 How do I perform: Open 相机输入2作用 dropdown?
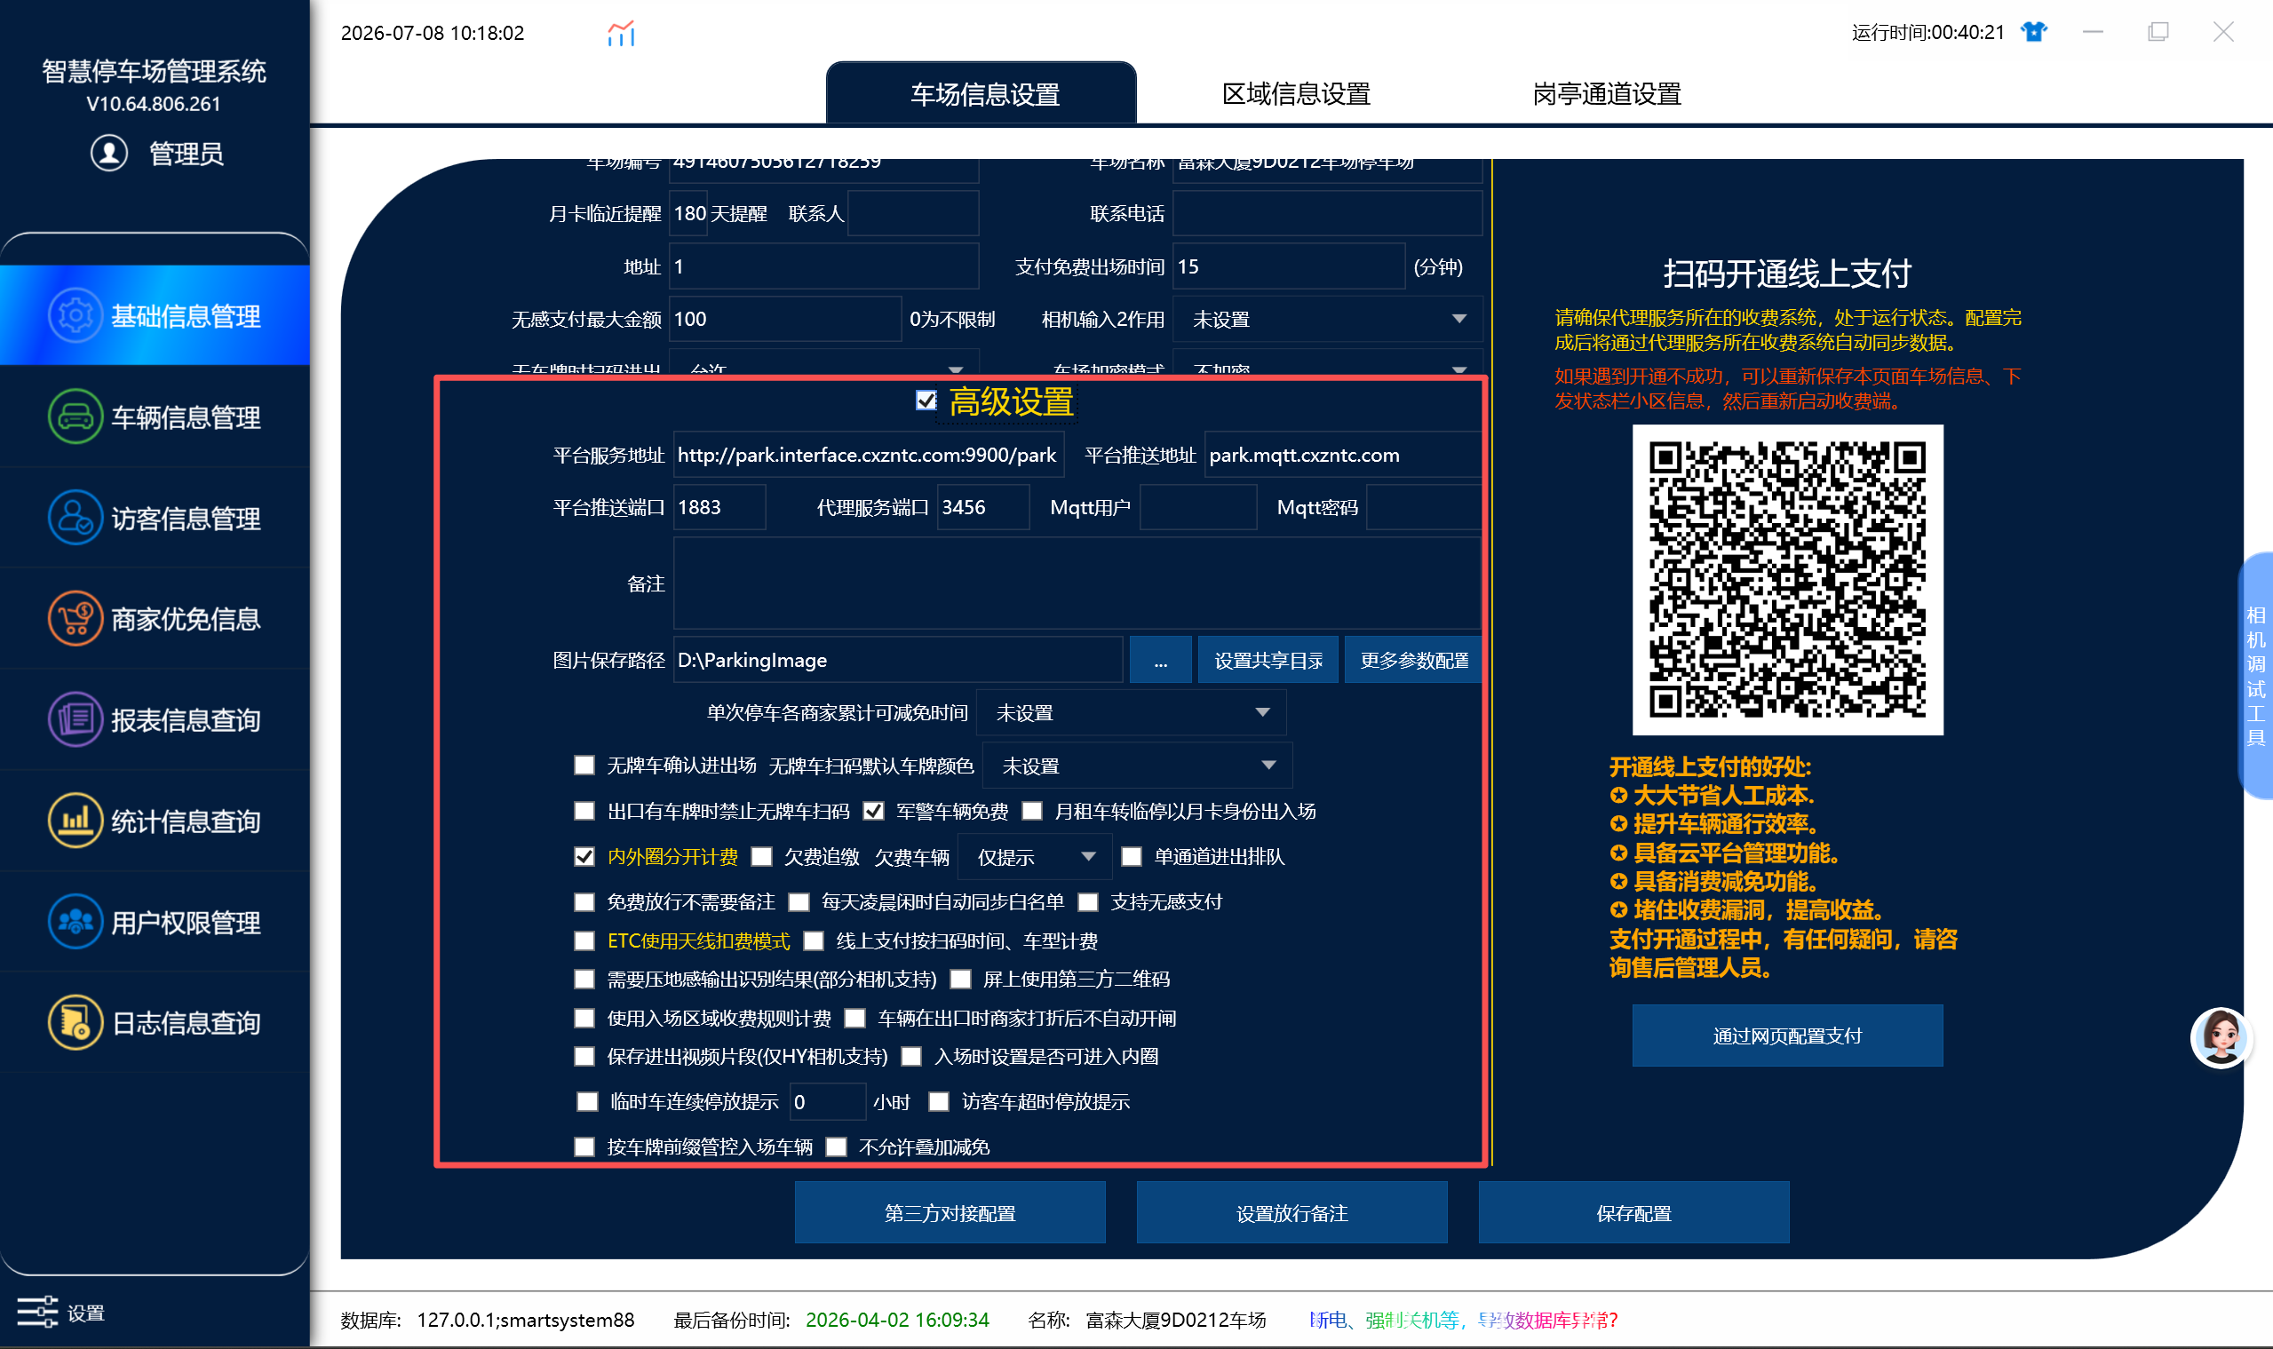(1327, 319)
